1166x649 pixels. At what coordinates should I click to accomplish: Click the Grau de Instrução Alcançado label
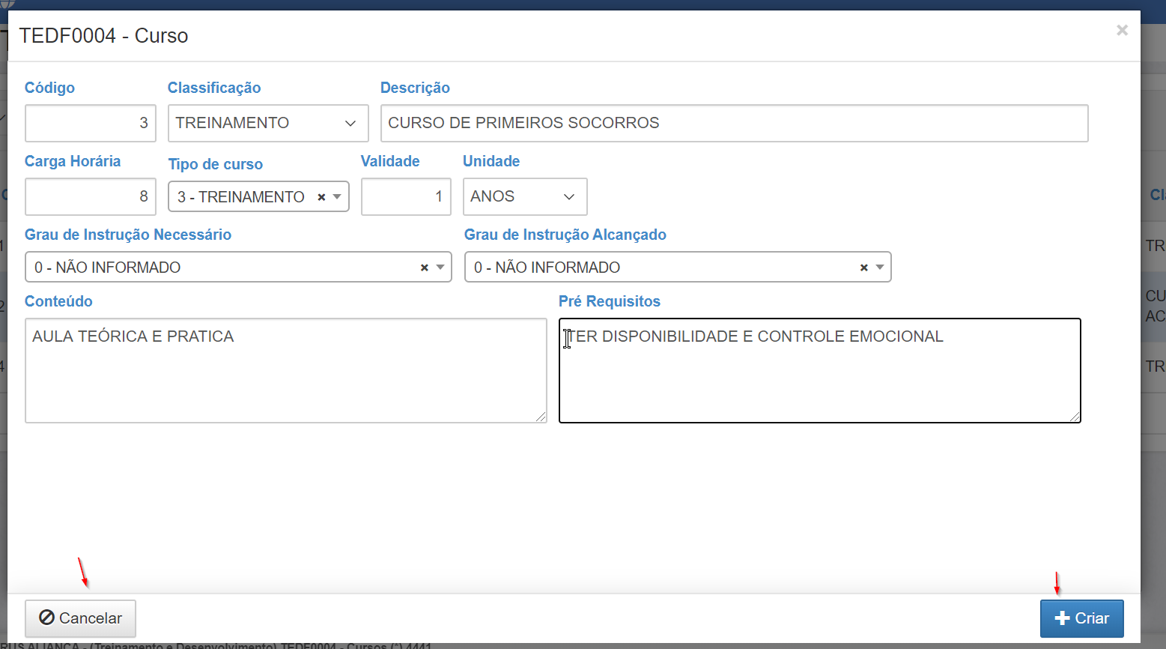(x=565, y=235)
